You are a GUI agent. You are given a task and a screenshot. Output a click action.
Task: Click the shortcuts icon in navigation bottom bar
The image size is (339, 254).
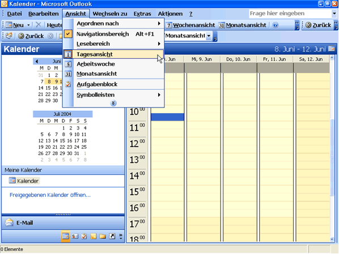[x=112, y=236]
